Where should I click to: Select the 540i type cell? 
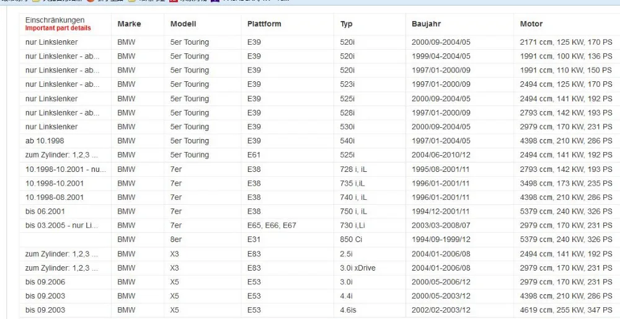point(347,141)
